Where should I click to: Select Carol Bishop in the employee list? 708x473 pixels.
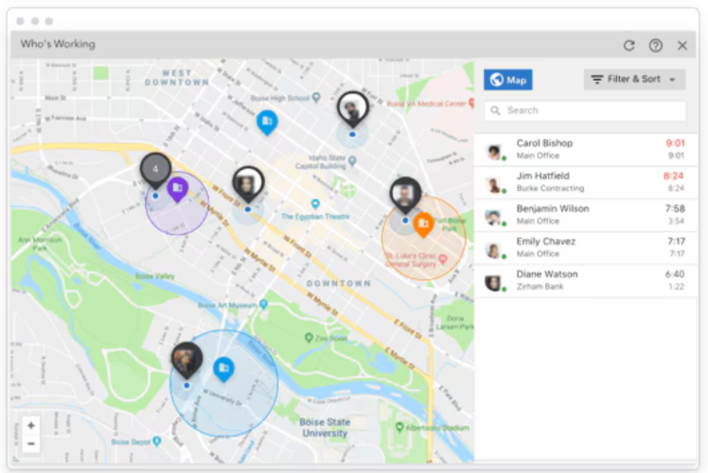pos(544,143)
